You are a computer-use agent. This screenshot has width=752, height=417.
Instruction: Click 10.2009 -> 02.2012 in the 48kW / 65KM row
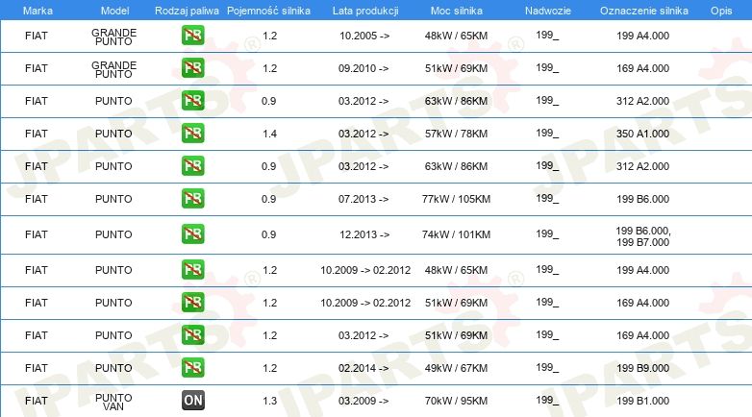click(x=365, y=270)
